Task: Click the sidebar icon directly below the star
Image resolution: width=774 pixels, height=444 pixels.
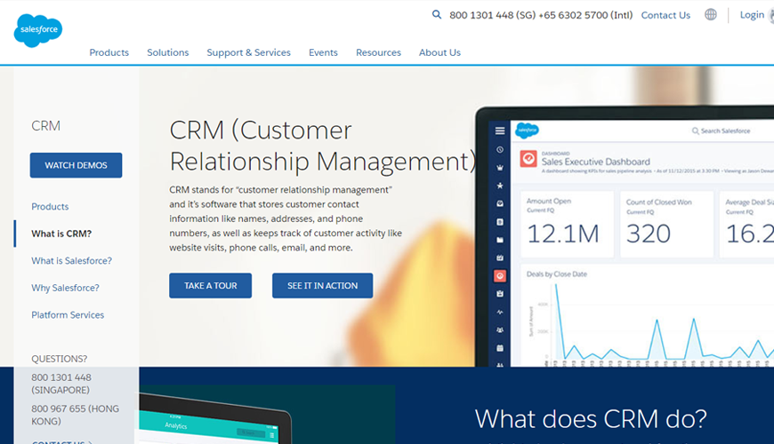Action: pyautogui.click(x=500, y=203)
